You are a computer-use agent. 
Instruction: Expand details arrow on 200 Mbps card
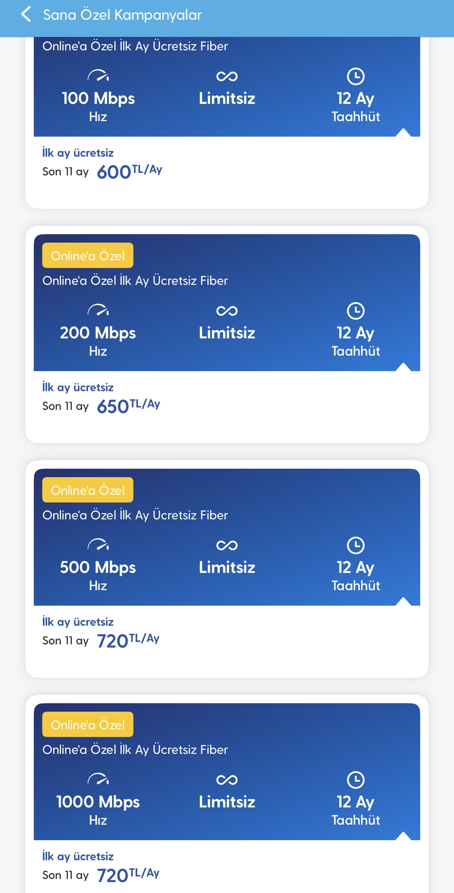pos(403,367)
